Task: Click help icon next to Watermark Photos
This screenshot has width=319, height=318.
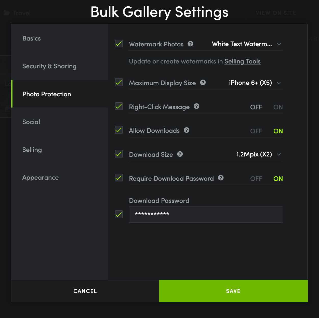Action: coord(190,44)
